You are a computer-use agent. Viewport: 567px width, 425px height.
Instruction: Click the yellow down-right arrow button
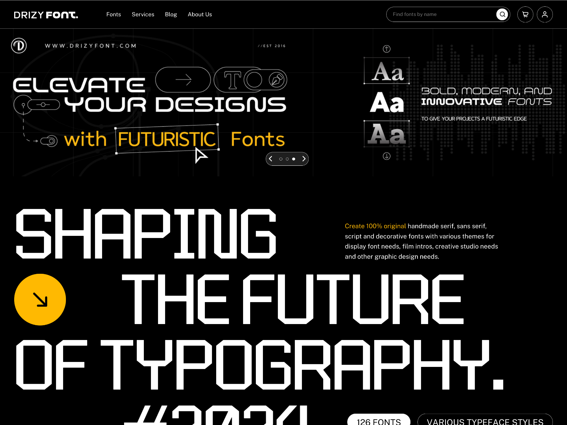[40, 300]
